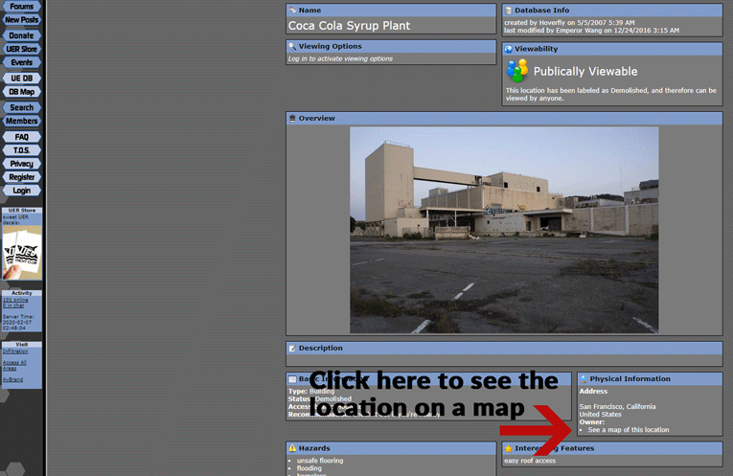
Task: Open the T.O.S. page
Action: [21, 150]
